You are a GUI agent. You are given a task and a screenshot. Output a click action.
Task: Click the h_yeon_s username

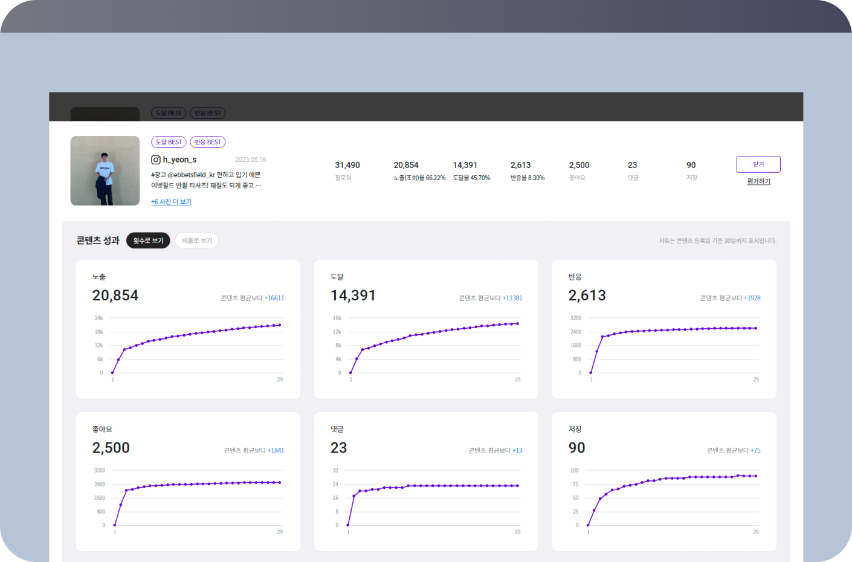[179, 160]
